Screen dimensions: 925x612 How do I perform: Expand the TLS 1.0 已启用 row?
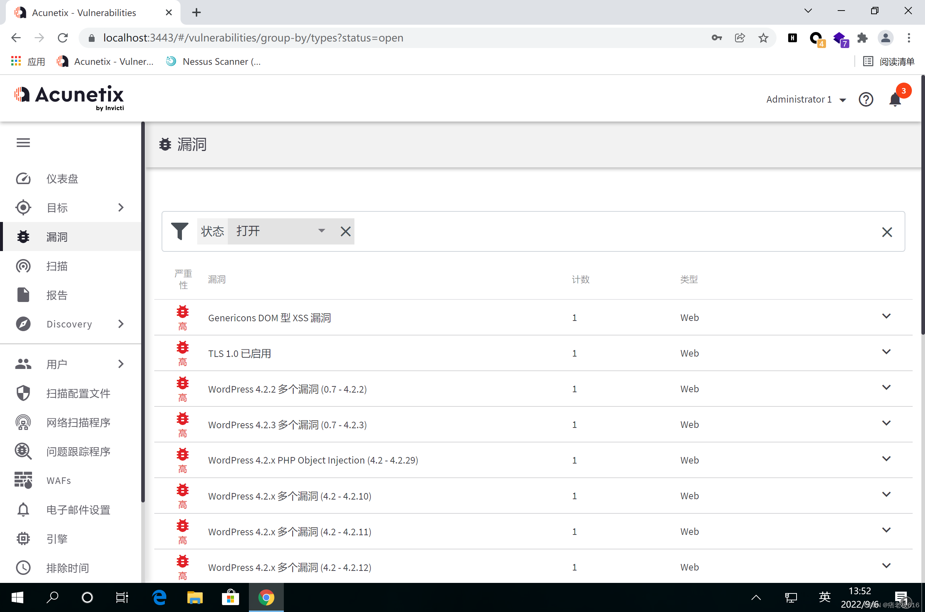(x=886, y=352)
